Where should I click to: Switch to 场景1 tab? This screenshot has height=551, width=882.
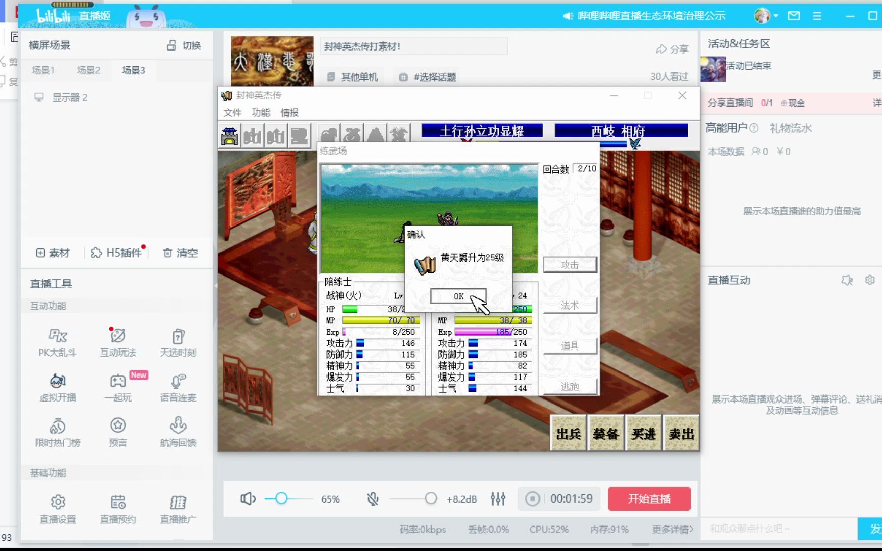click(43, 70)
